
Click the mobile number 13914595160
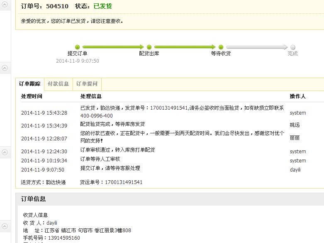[x=64, y=238]
